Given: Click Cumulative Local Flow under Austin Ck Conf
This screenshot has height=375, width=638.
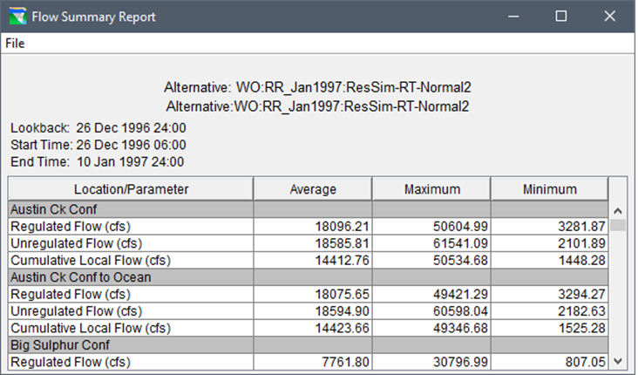Looking at the screenshot, I should point(91,260).
